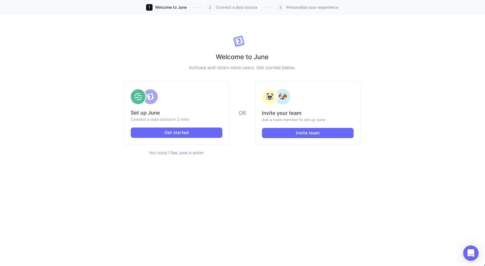Click the step 3 number badge
The width and height of the screenshot is (485, 266).
point(280,7)
